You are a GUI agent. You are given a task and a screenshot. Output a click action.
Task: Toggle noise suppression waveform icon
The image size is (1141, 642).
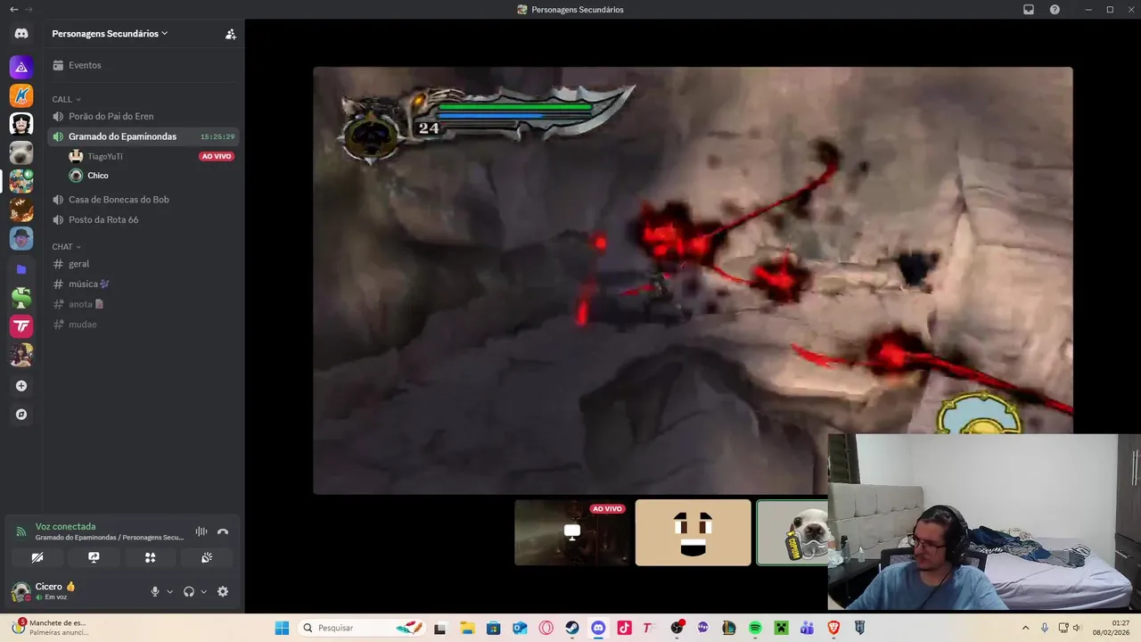pos(201,531)
